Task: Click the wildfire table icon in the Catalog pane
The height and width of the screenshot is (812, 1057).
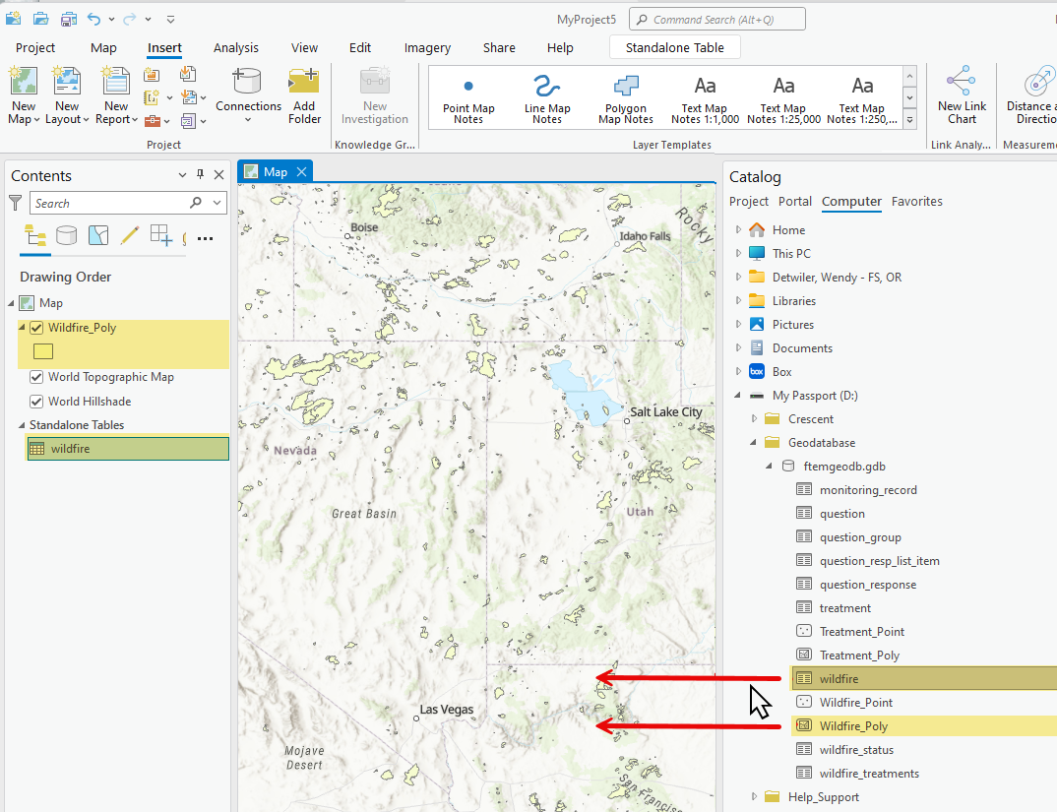Action: click(x=803, y=678)
